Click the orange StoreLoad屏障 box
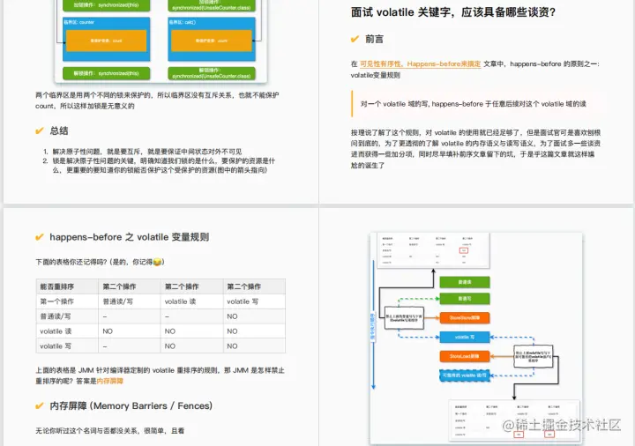Viewport: 635px width, 446px height. [x=465, y=356]
